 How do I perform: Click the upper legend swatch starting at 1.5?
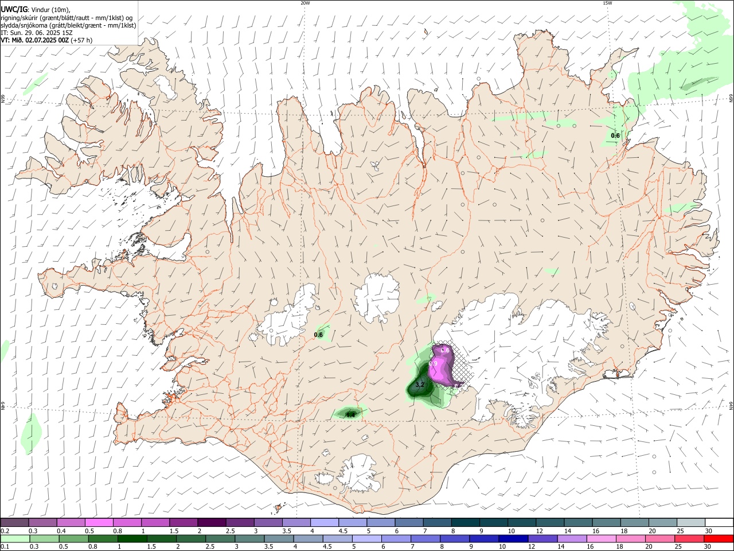(x=183, y=523)
